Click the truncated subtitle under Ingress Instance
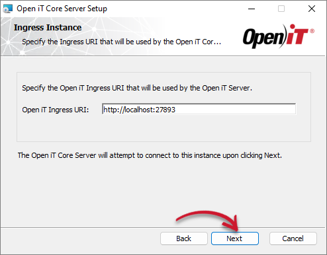Image resolution: width=327 pixels, height=255 pixels. click(x=121, y=42)
